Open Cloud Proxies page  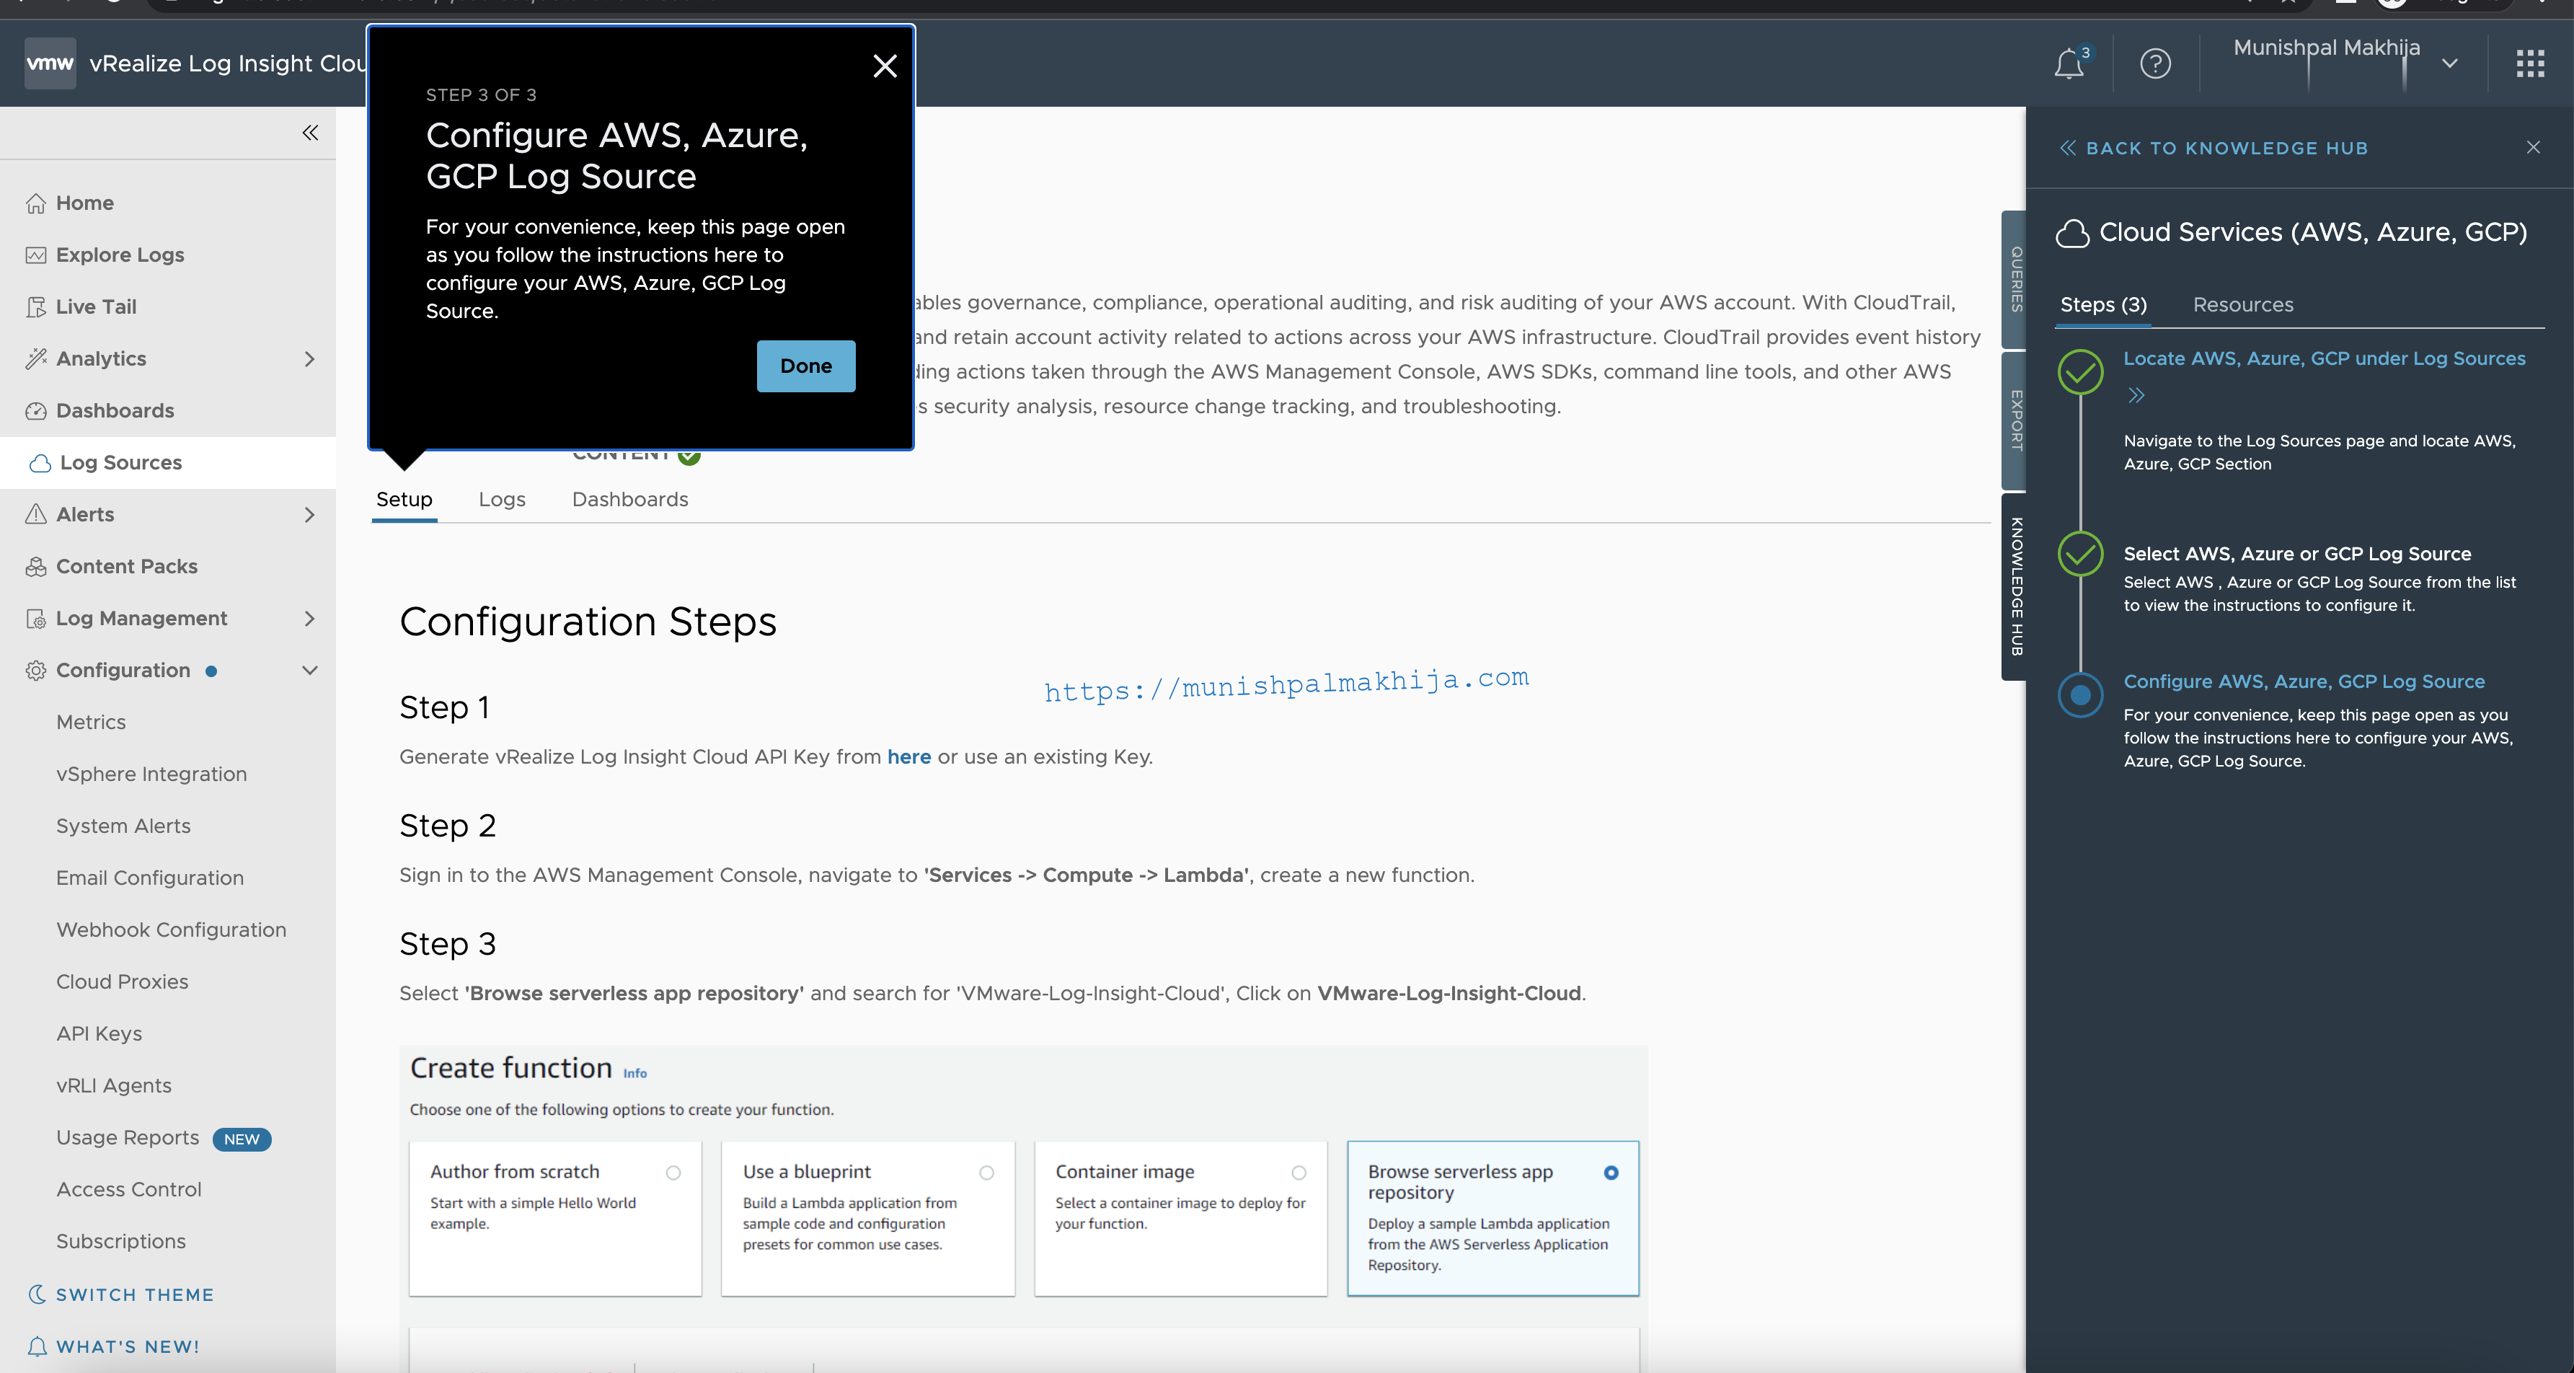122,982
